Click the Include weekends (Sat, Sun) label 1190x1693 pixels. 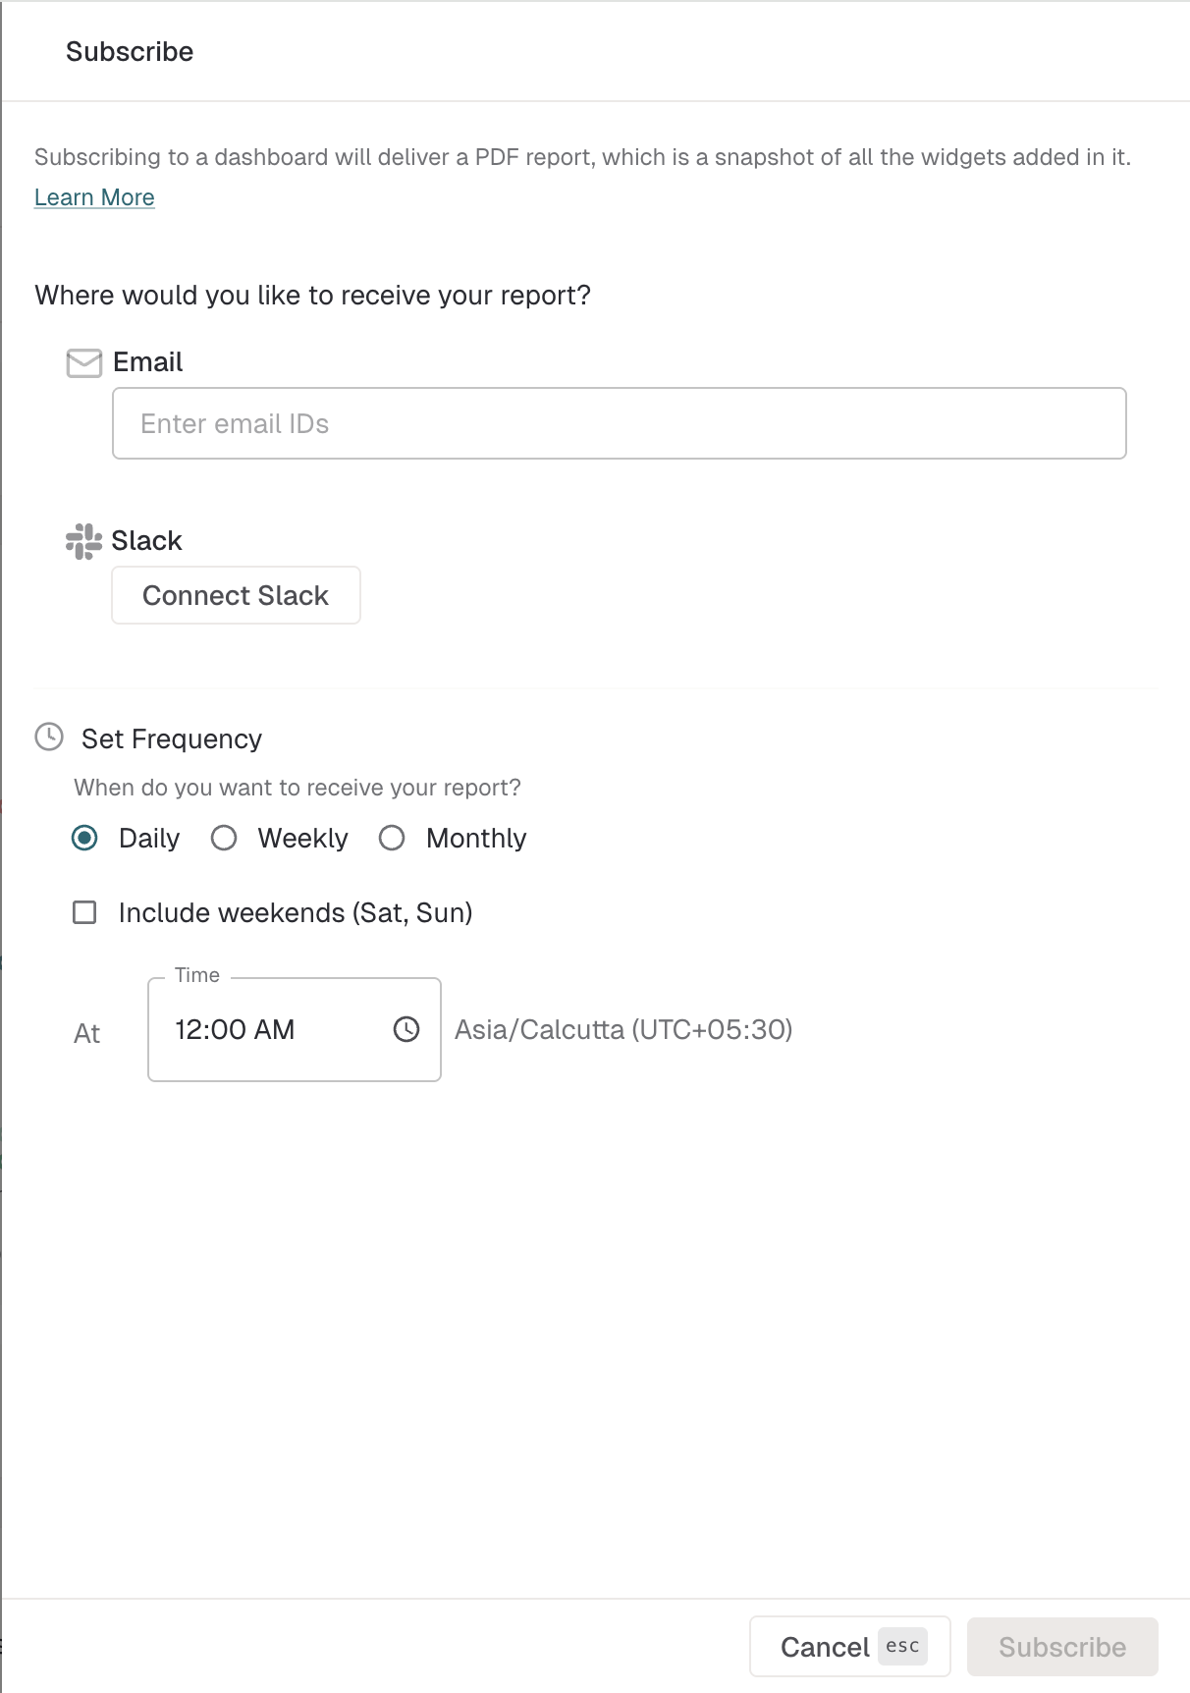[x=296, y=913]
